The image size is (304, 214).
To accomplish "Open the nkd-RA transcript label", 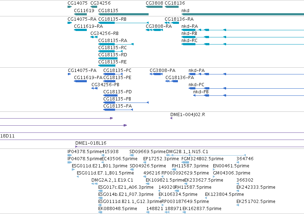I will coord(190,26).
